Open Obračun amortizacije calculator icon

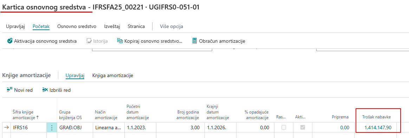pos(194,41)
